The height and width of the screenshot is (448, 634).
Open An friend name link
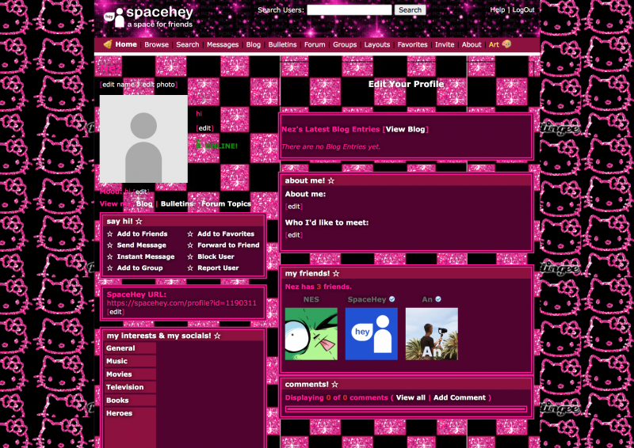pos(427,299)
